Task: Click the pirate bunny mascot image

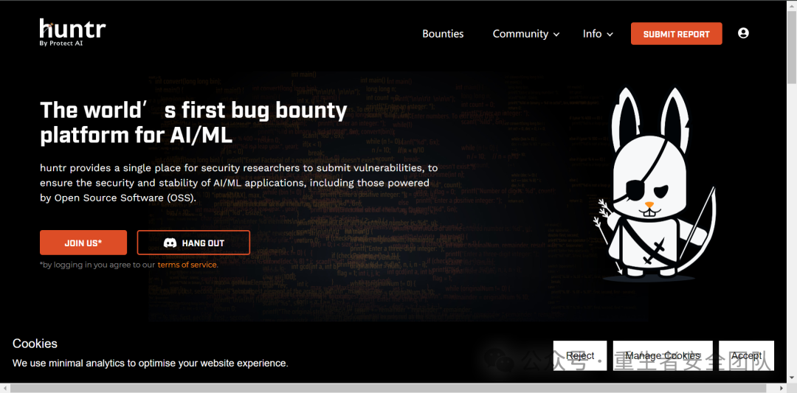Action: pyautogui.click(x=656, y=184)
